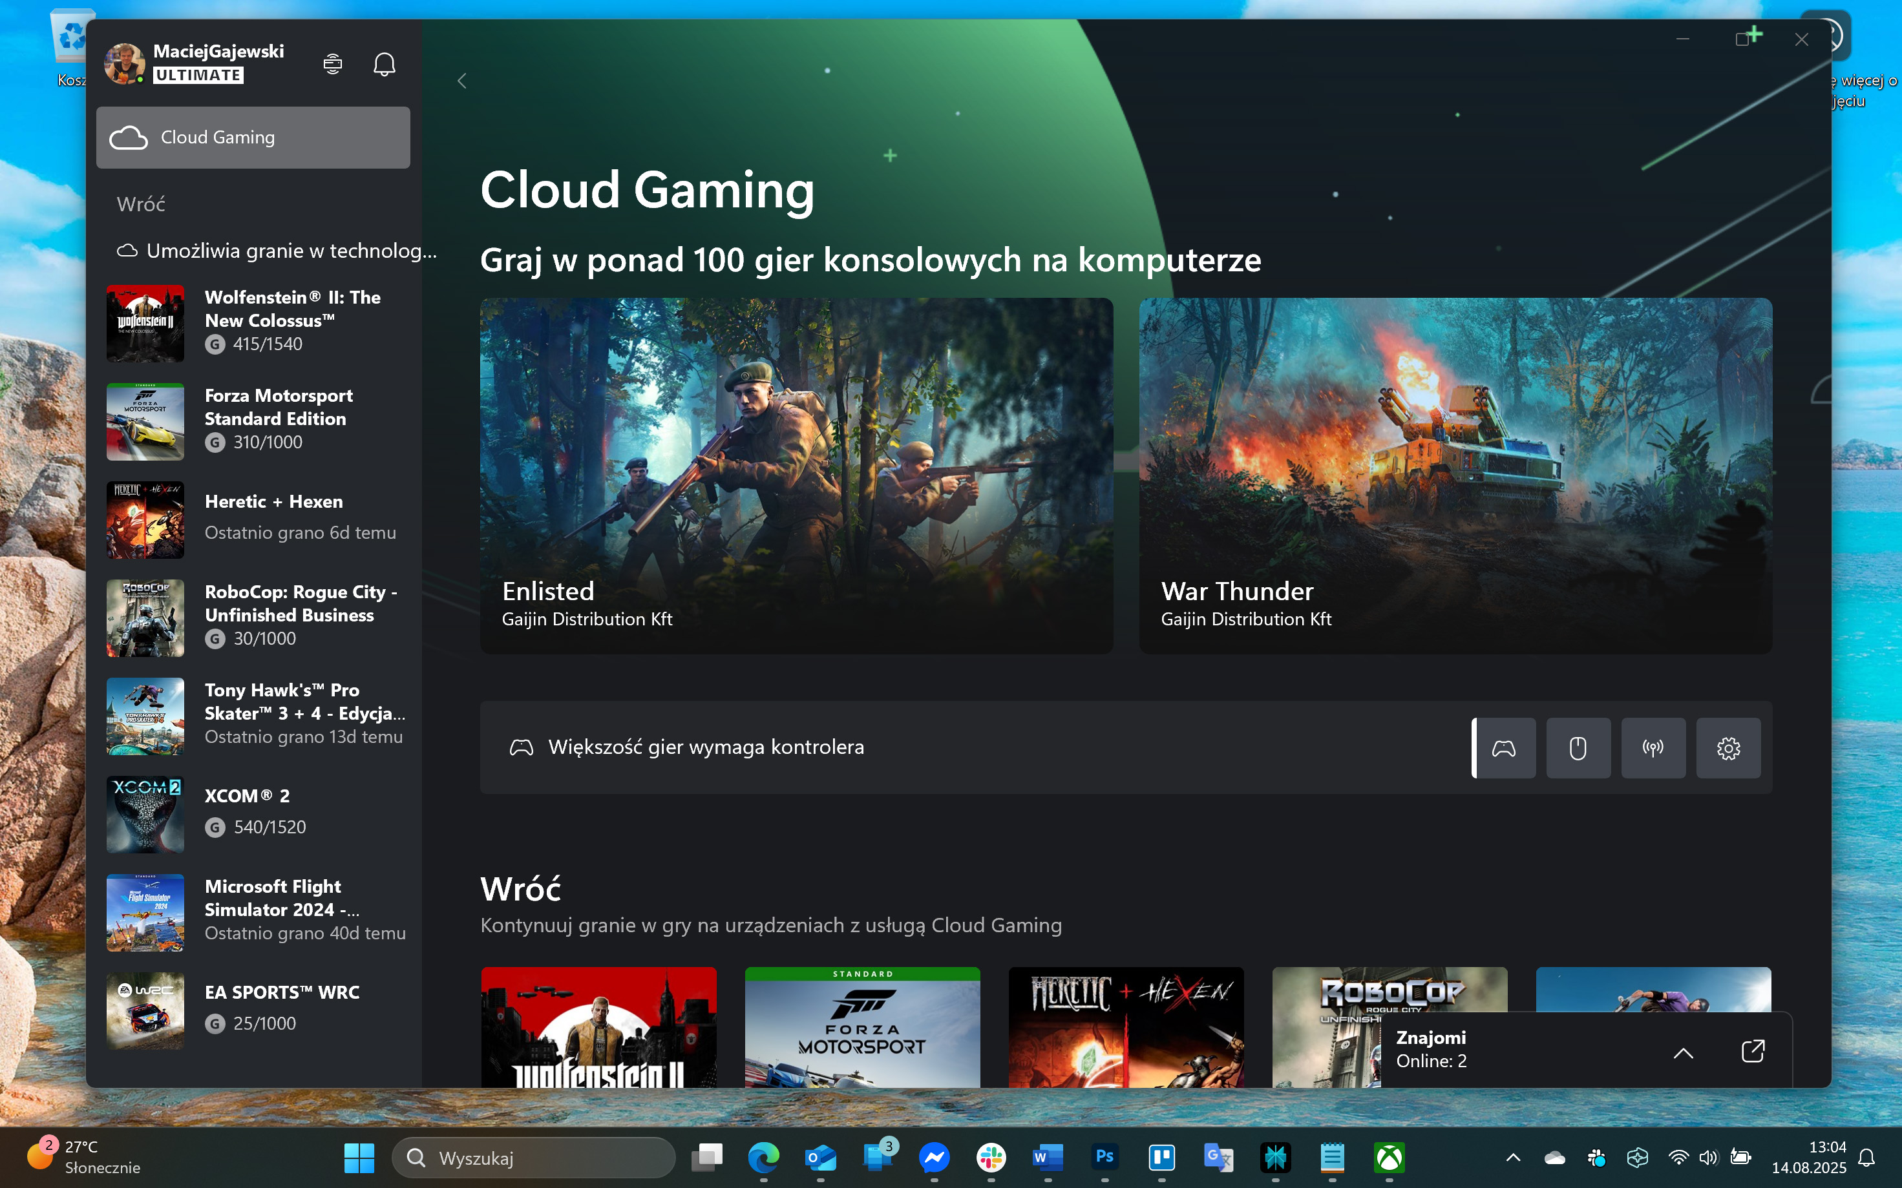Open Notepad from the taskbar
The height and width of the screenshot is (1188, 1902).
(x=1332, y=1158)
